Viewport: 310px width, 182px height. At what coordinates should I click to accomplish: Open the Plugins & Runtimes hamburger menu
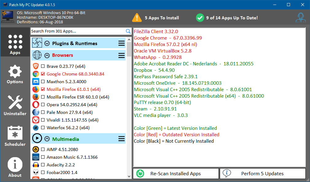tap(121, 43)
